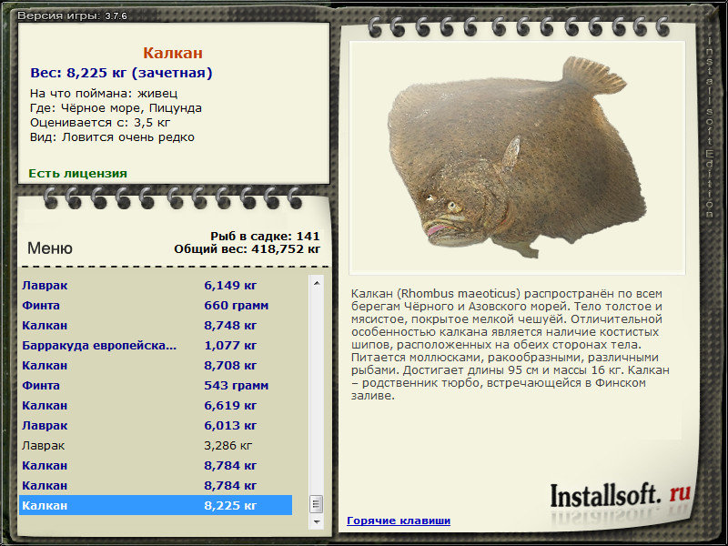Click the Рыб в садке counter
728x546 pixels.
point(265,236)
